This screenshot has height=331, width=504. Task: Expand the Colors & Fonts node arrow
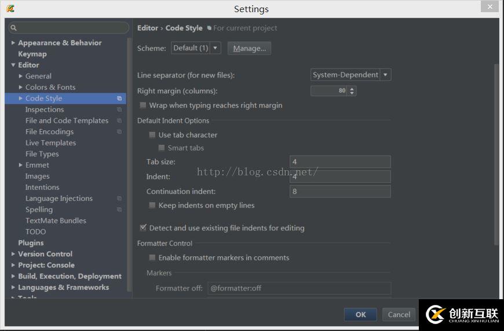pyautogui.click(x=21, y=87)
